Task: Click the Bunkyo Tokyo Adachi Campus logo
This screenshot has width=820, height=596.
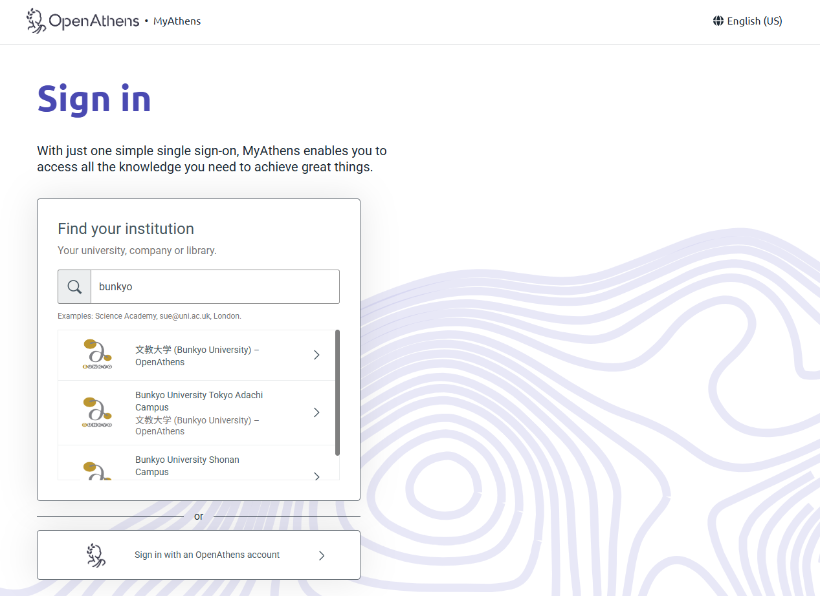Action: click(x=97, y=412)
